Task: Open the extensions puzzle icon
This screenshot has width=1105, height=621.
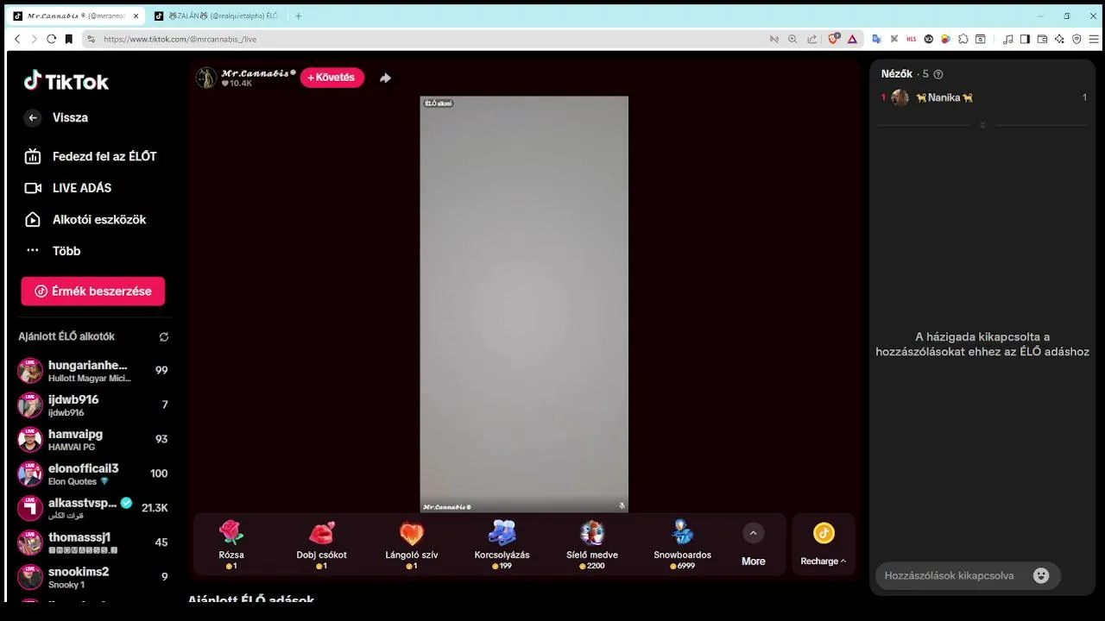Action: pos(963,39)
